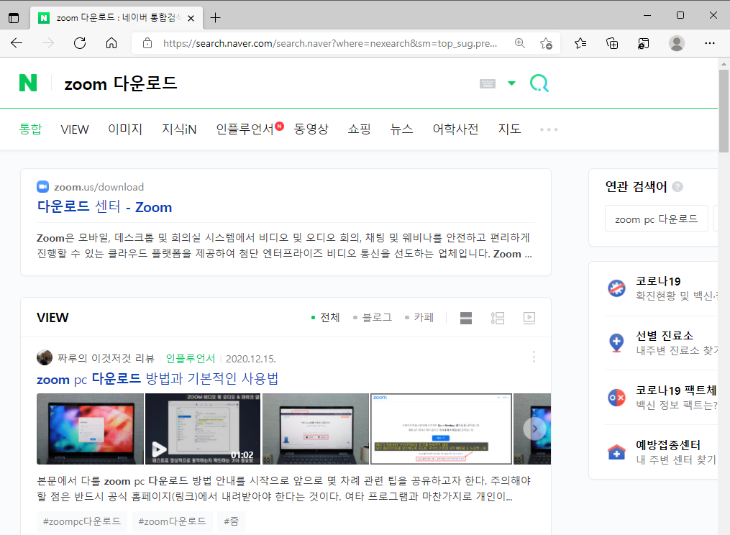The width and height of the screenshot is (730, 535).
Task: Click the #줌 hashtag
Action: (x=231, y=521)
